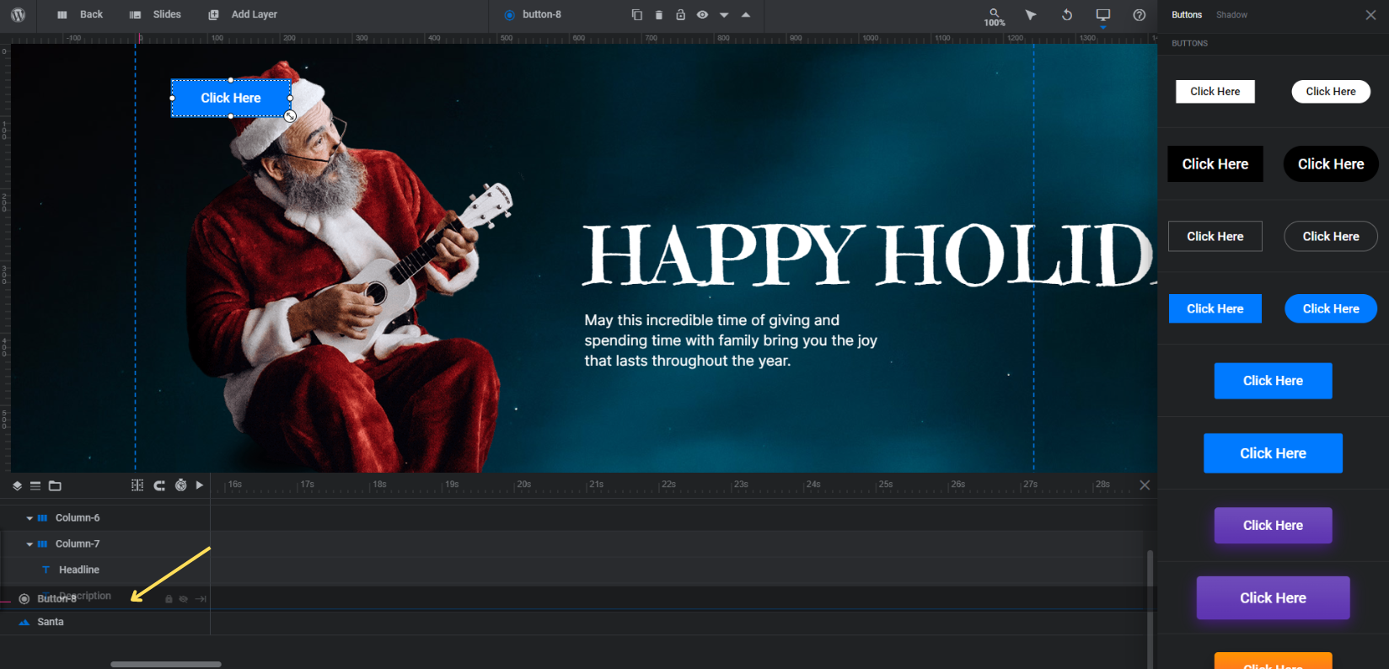
Task: Select the Headline layer row
Action: (x=105, y=570)
